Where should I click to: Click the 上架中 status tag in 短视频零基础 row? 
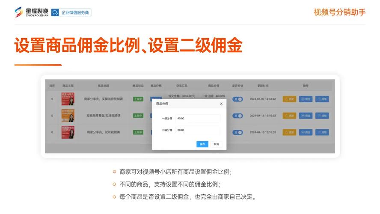point(138,116)
